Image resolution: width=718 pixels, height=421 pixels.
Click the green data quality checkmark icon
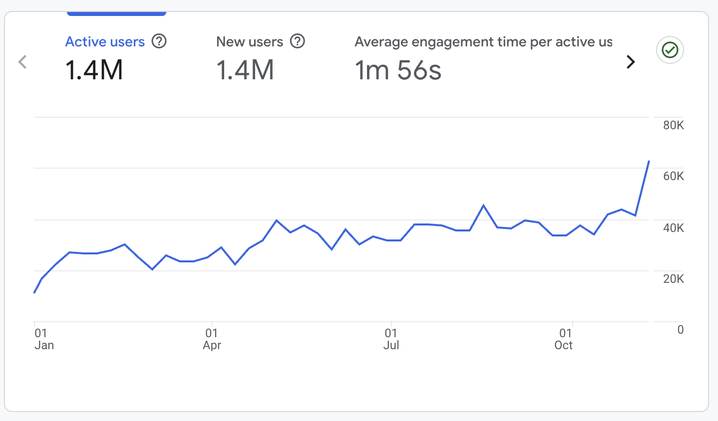[x=670, y=50]
